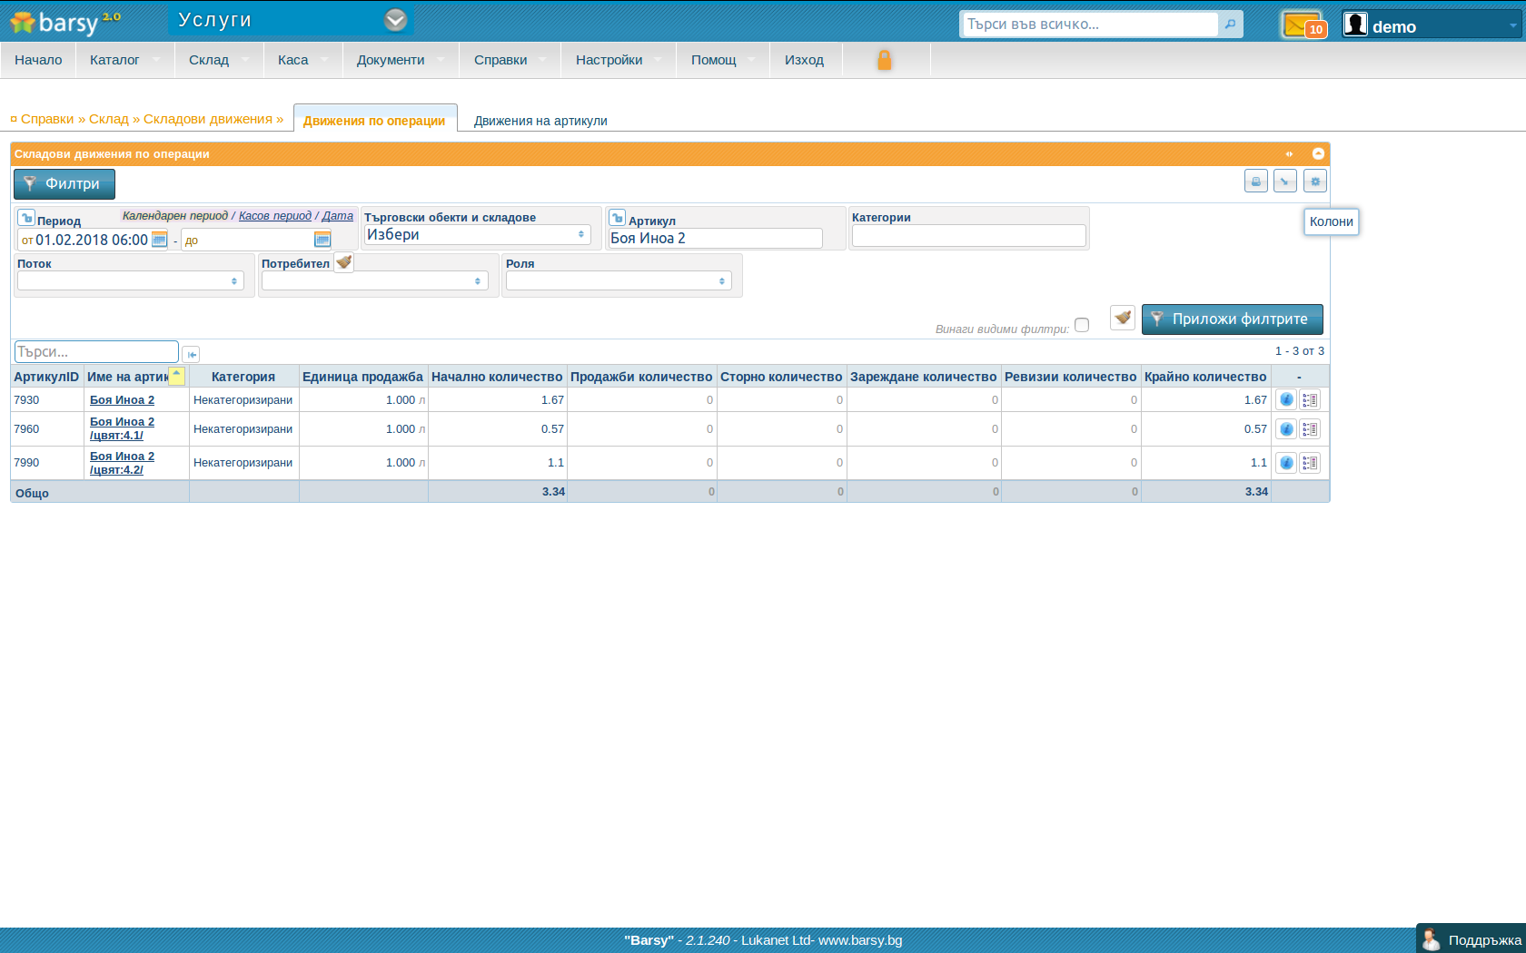This screenshot has width=1526, height=953.
Task: Click the reset search icon beside Търси field
Action: (x=191, y=354)
